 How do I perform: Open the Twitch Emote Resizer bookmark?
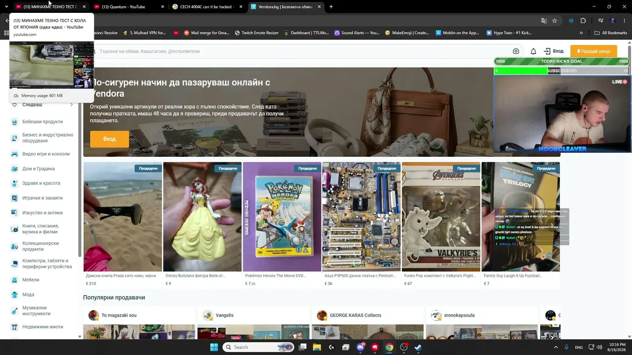click(257, 33)
